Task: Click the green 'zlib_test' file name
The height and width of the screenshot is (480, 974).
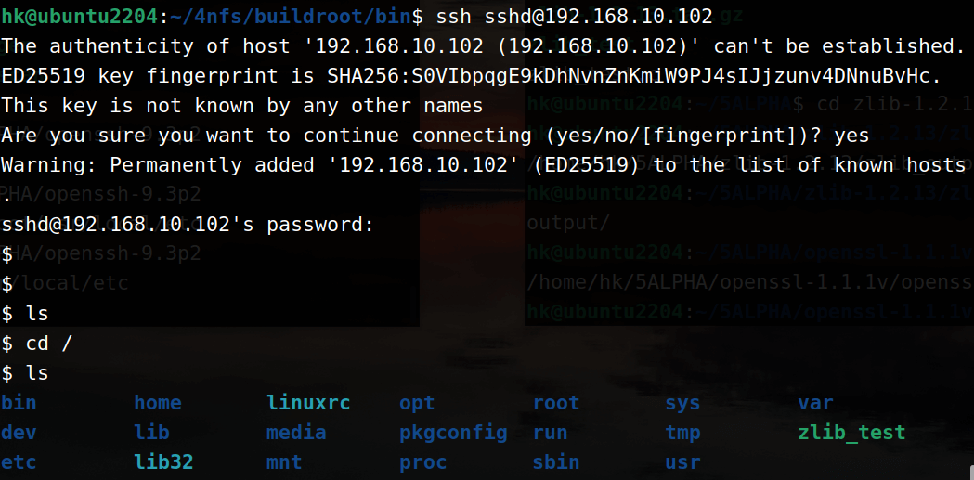Action: pos(851,433)
